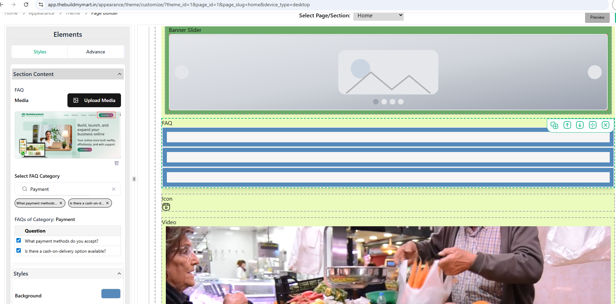
Task: Click the search icon in FAQ category field
Action: click(25, 189)
